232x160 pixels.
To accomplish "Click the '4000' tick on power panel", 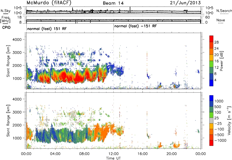I will (x=17, y=40).
